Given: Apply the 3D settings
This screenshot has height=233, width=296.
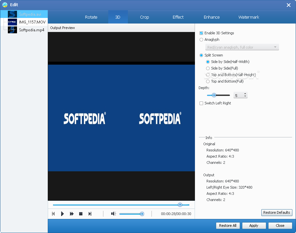Looking at the screenshot, I should click(254, 225).
